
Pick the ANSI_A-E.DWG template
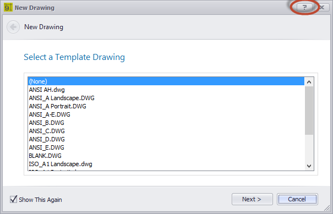pyautogui.click(x=166, y=114)
